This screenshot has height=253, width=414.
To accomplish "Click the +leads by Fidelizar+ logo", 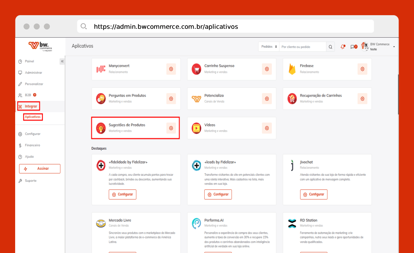I will click(197, 165).
